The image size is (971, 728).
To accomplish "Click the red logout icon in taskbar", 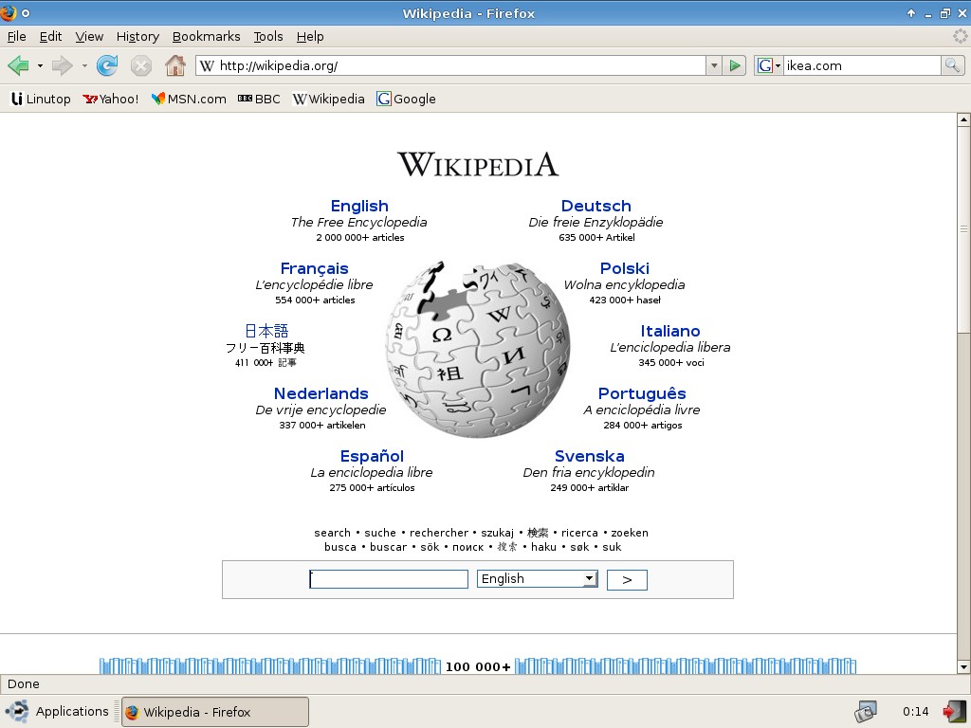I will point(953,712).
